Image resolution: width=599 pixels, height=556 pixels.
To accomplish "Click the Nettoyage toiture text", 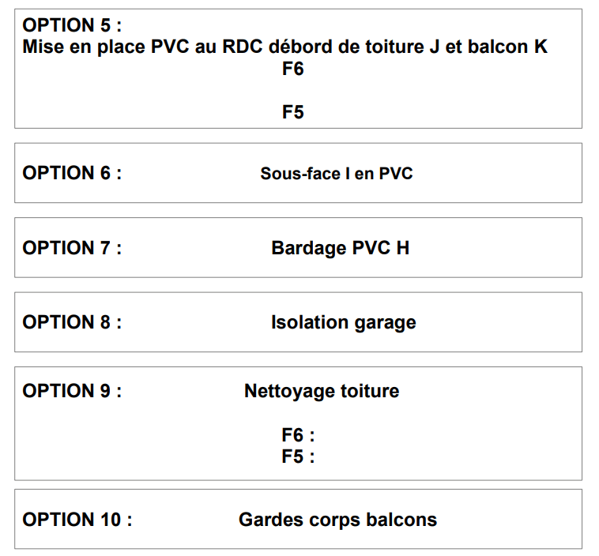I will click(x=322, y=392).
